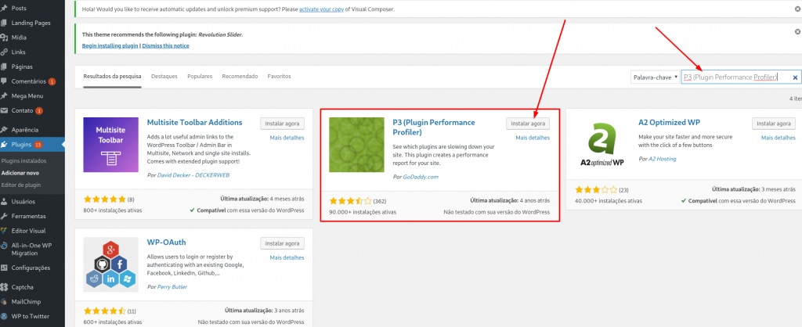
Task: Switch to the Populares tab
Action: tap(200, 76)
